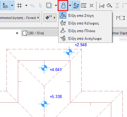The width and height of the screenshot is (127, 117).
Task: Open the trace reference dropdown arrow
Action: pos(56,6)
